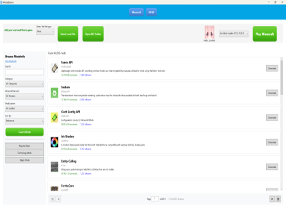This screenshot has width=286, height=209.
Task: Click the Fabric API mod title
Action: tap(67, 62)
